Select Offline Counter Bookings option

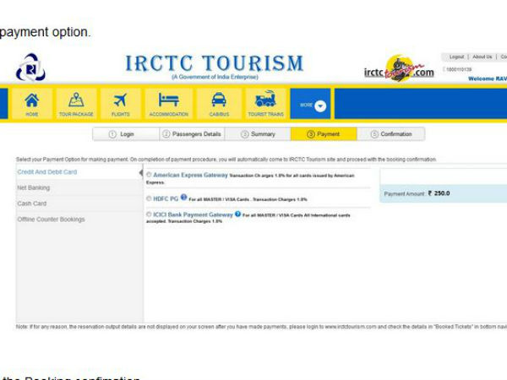tap(52, 220)
